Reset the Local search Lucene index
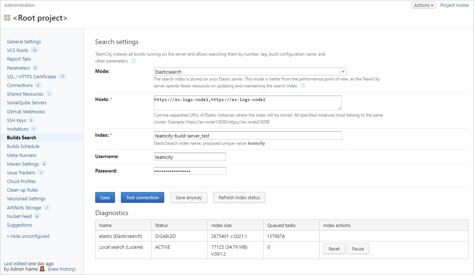This screenshot has height=275, width=474. [334, 249]
